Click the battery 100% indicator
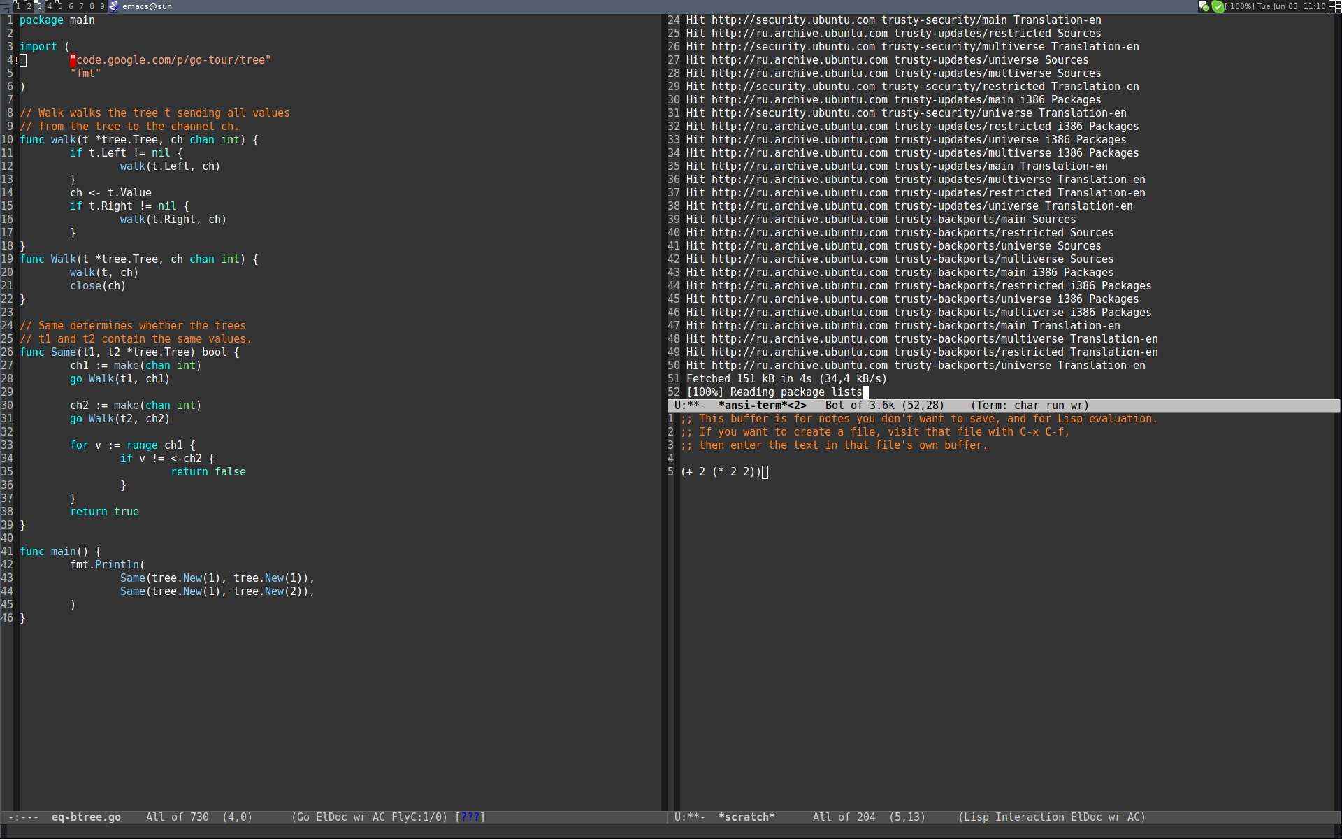1342x839 pixels. (1239, 6)
